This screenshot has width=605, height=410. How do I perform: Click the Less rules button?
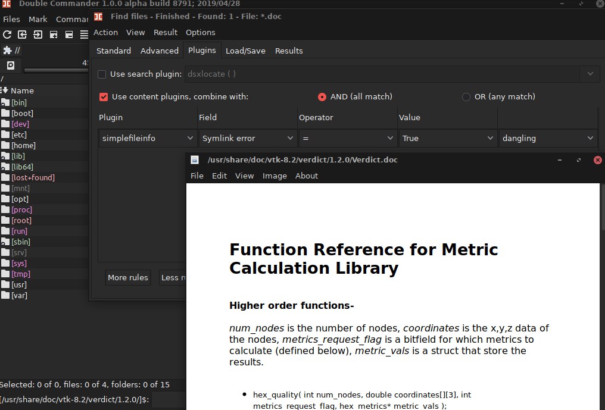(173, 278)
